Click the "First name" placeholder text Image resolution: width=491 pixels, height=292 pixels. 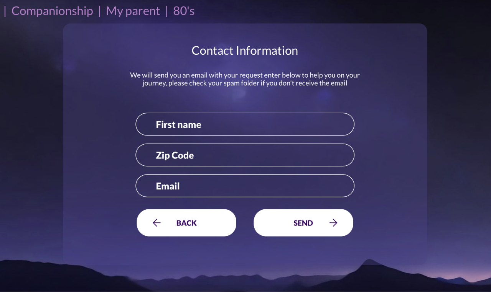178,124
